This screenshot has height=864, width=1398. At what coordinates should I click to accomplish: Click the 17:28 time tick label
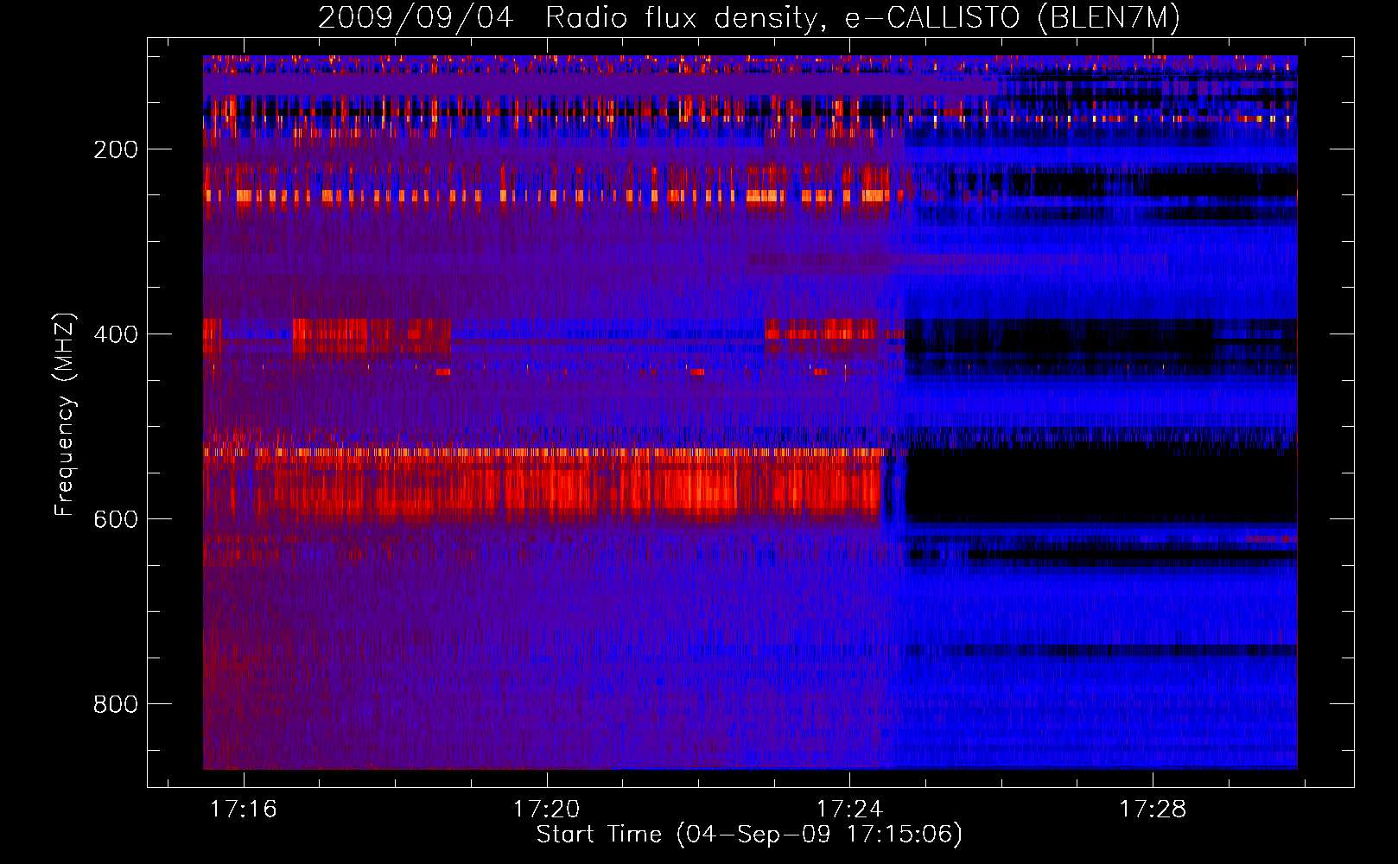(1153, 810)
